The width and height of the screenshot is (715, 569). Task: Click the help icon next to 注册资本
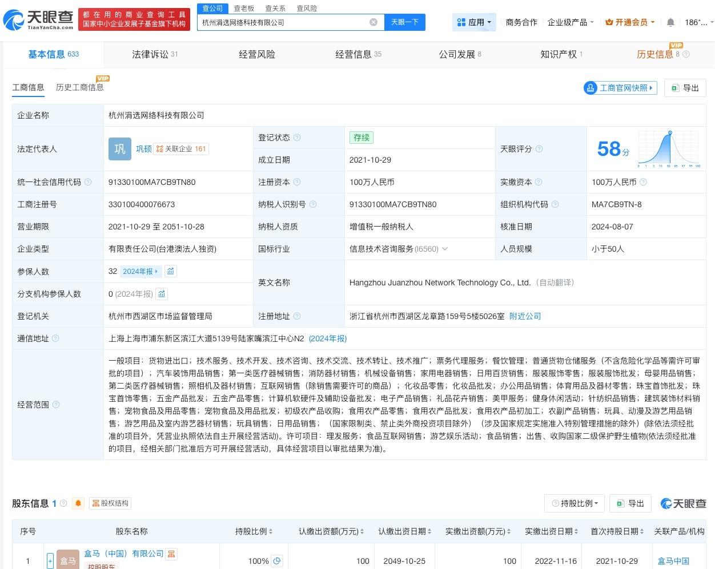(297, 182)
